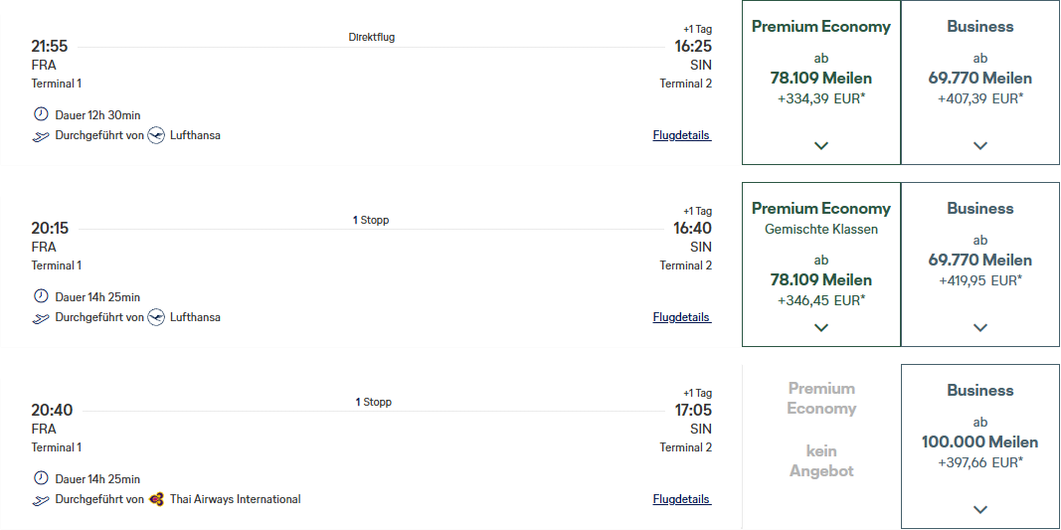Click the clock icon next to Dauer 12h 30min
Viewport: 1061px width, 530px height.
click(42, 114)
